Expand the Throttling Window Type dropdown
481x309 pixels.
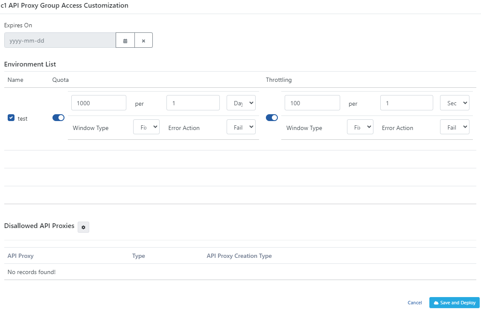(x=360, y=127)
